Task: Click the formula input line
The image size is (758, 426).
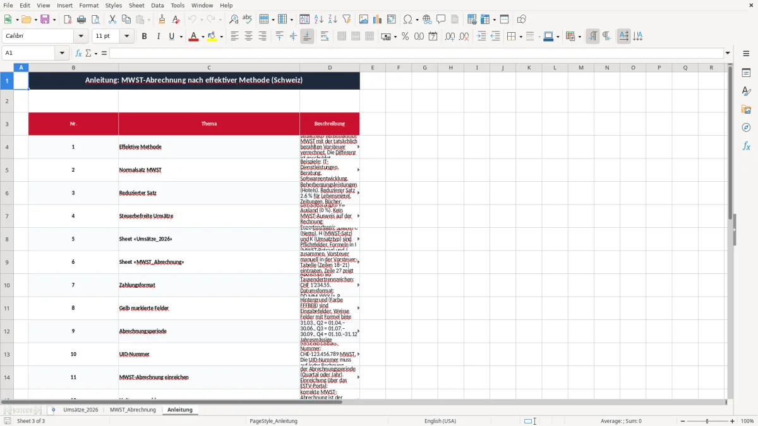Action: tap(416, 53)
